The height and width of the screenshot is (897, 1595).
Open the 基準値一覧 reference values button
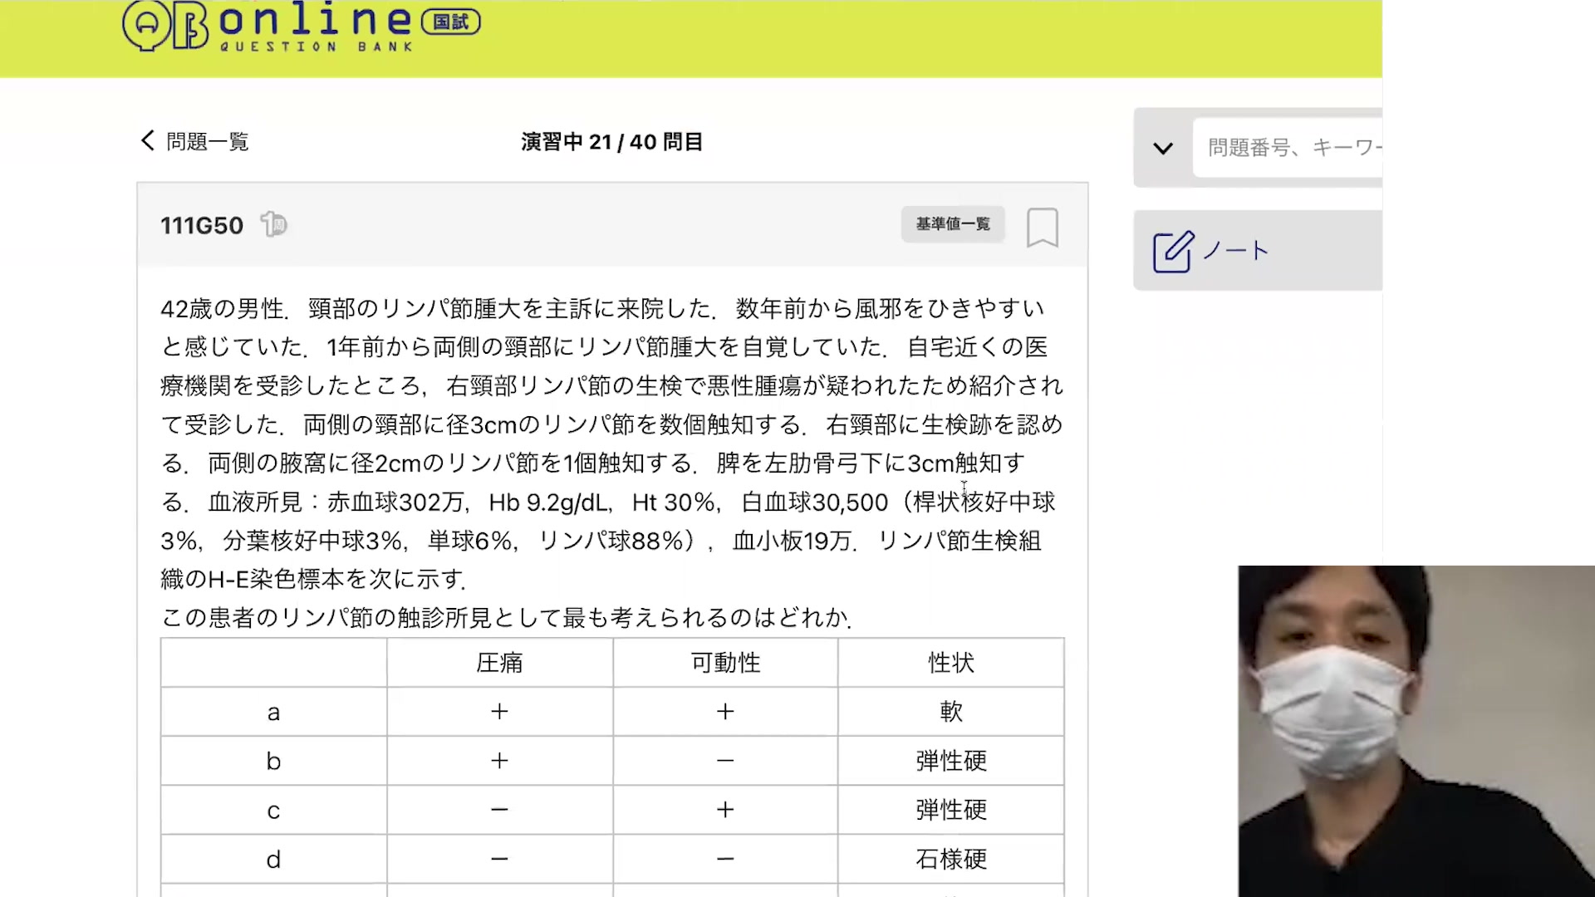click(953, 224)
